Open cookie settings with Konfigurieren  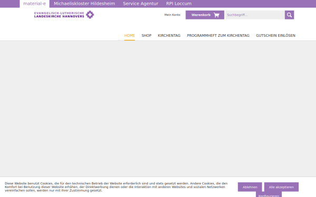pos(269,194)
